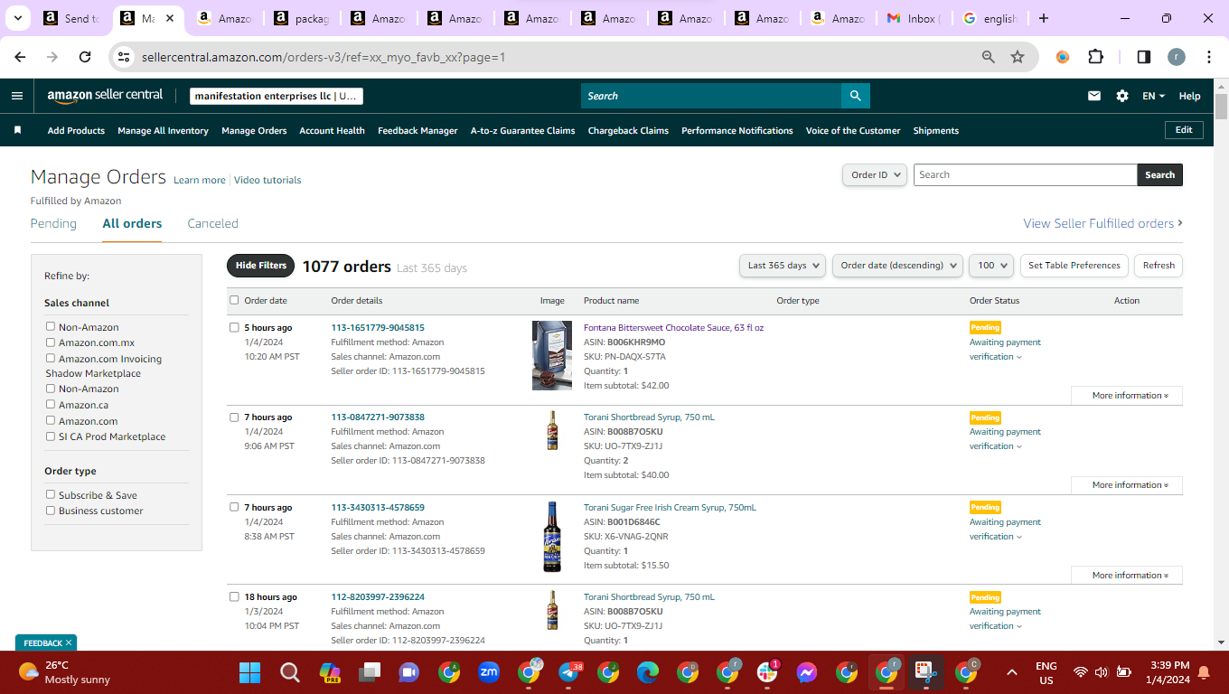1229x694 pixels.
Task: Click the zoom magnifier in address bar
Action: 989,57
